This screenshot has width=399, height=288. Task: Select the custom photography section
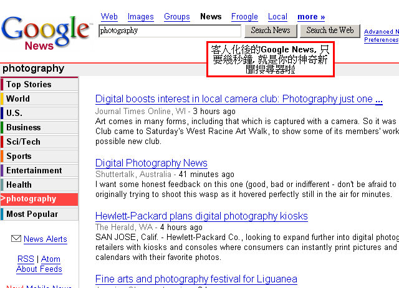click(x=39, y=199)
